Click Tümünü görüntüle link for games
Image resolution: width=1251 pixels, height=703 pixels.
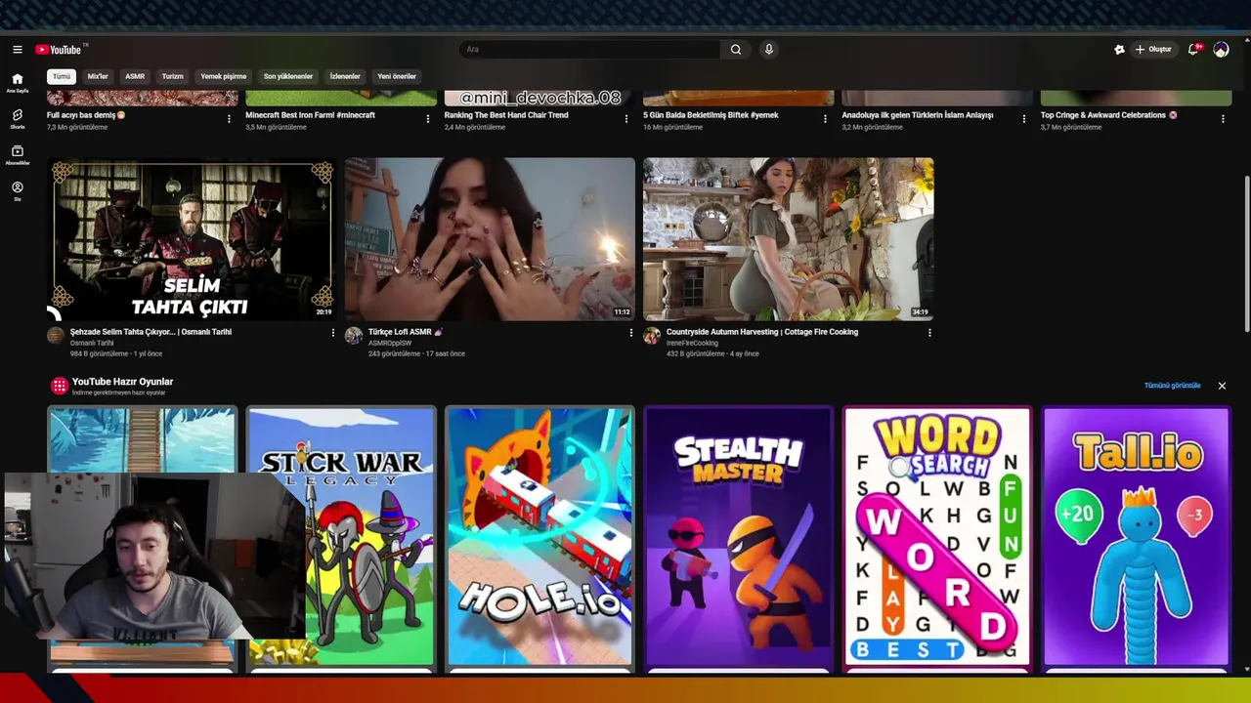pyautogui.click(x=1172, y=386)
